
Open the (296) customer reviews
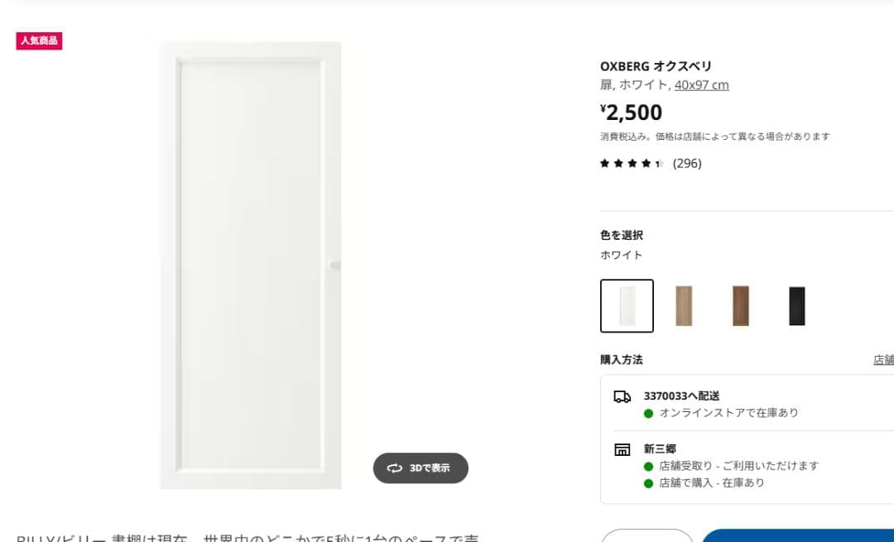click(687, 163)
